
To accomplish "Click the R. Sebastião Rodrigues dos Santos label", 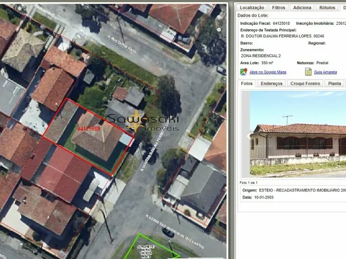I will (175, 231).
